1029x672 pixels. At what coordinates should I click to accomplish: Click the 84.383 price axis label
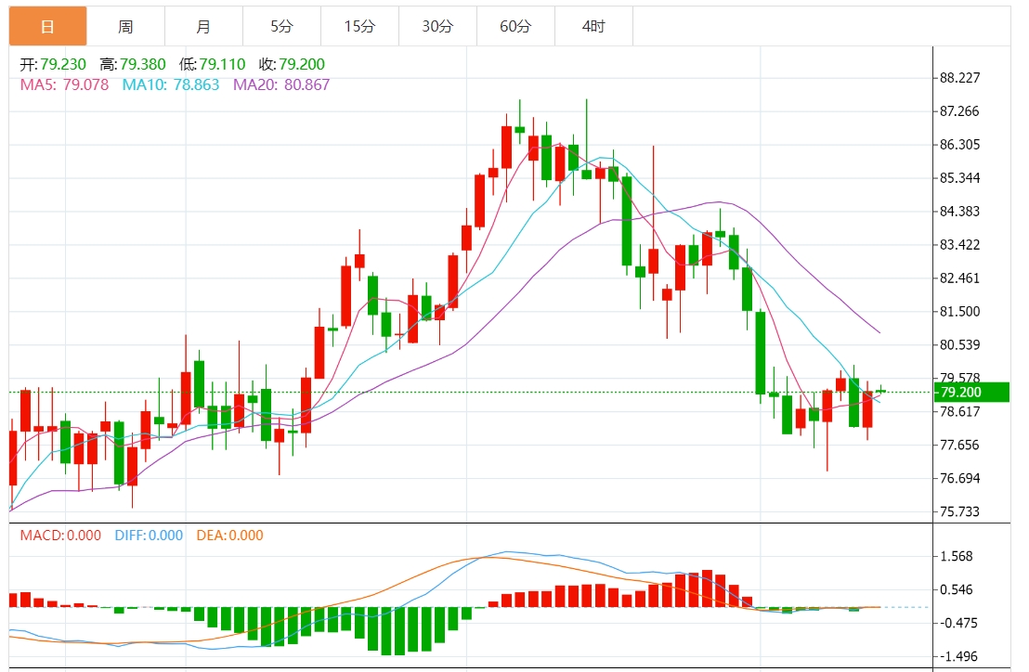960,212
